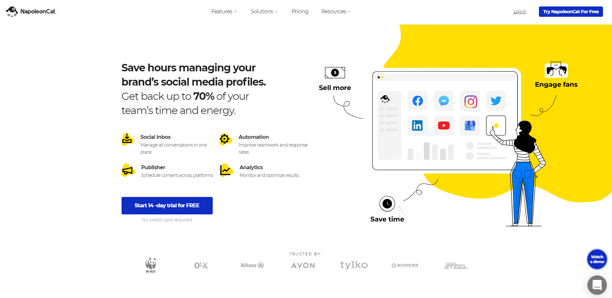Click the Engage fans conversation icon
Viewport: 612px width, 298px height.
click(556, 70)
